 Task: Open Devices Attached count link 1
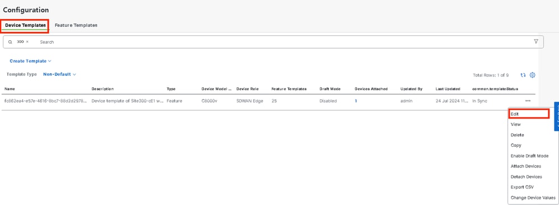[356, 101]
